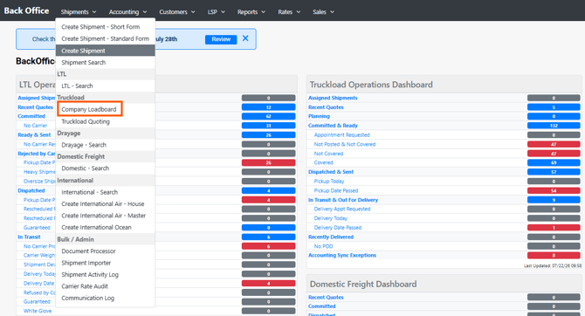Open Truckload Delivery Date Passed link
The width and height of the screenshot is (585, 316).
[338, 228]
